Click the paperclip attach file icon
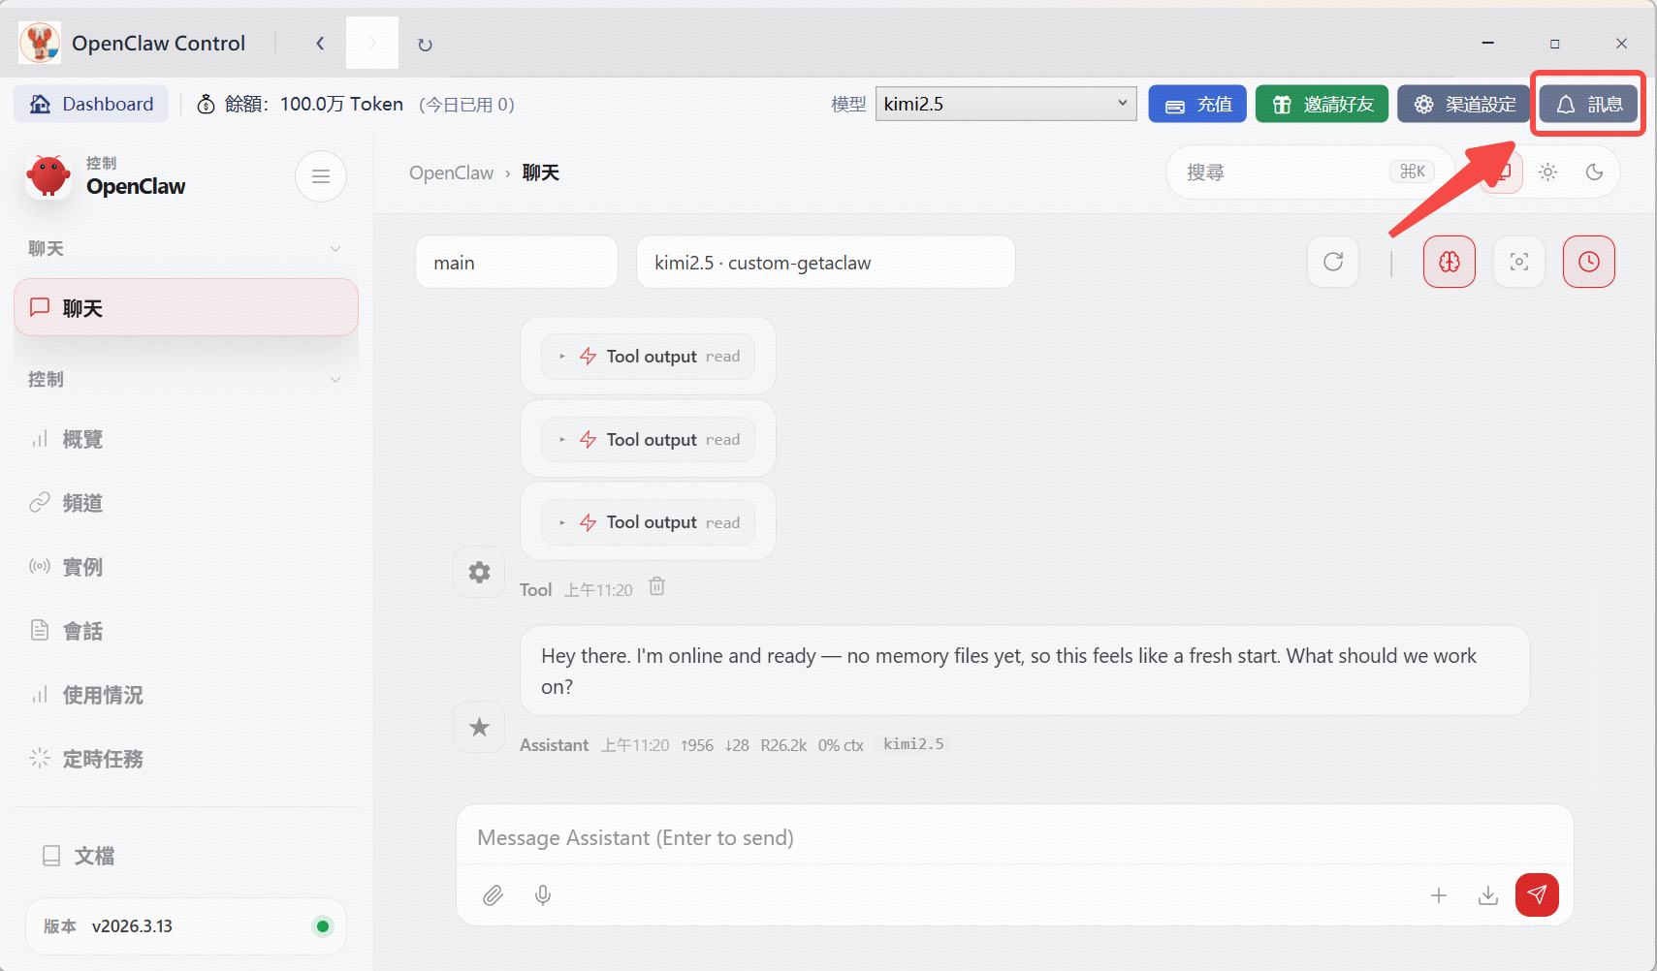This screenshot has height=971, width=1657. [493, 895]
